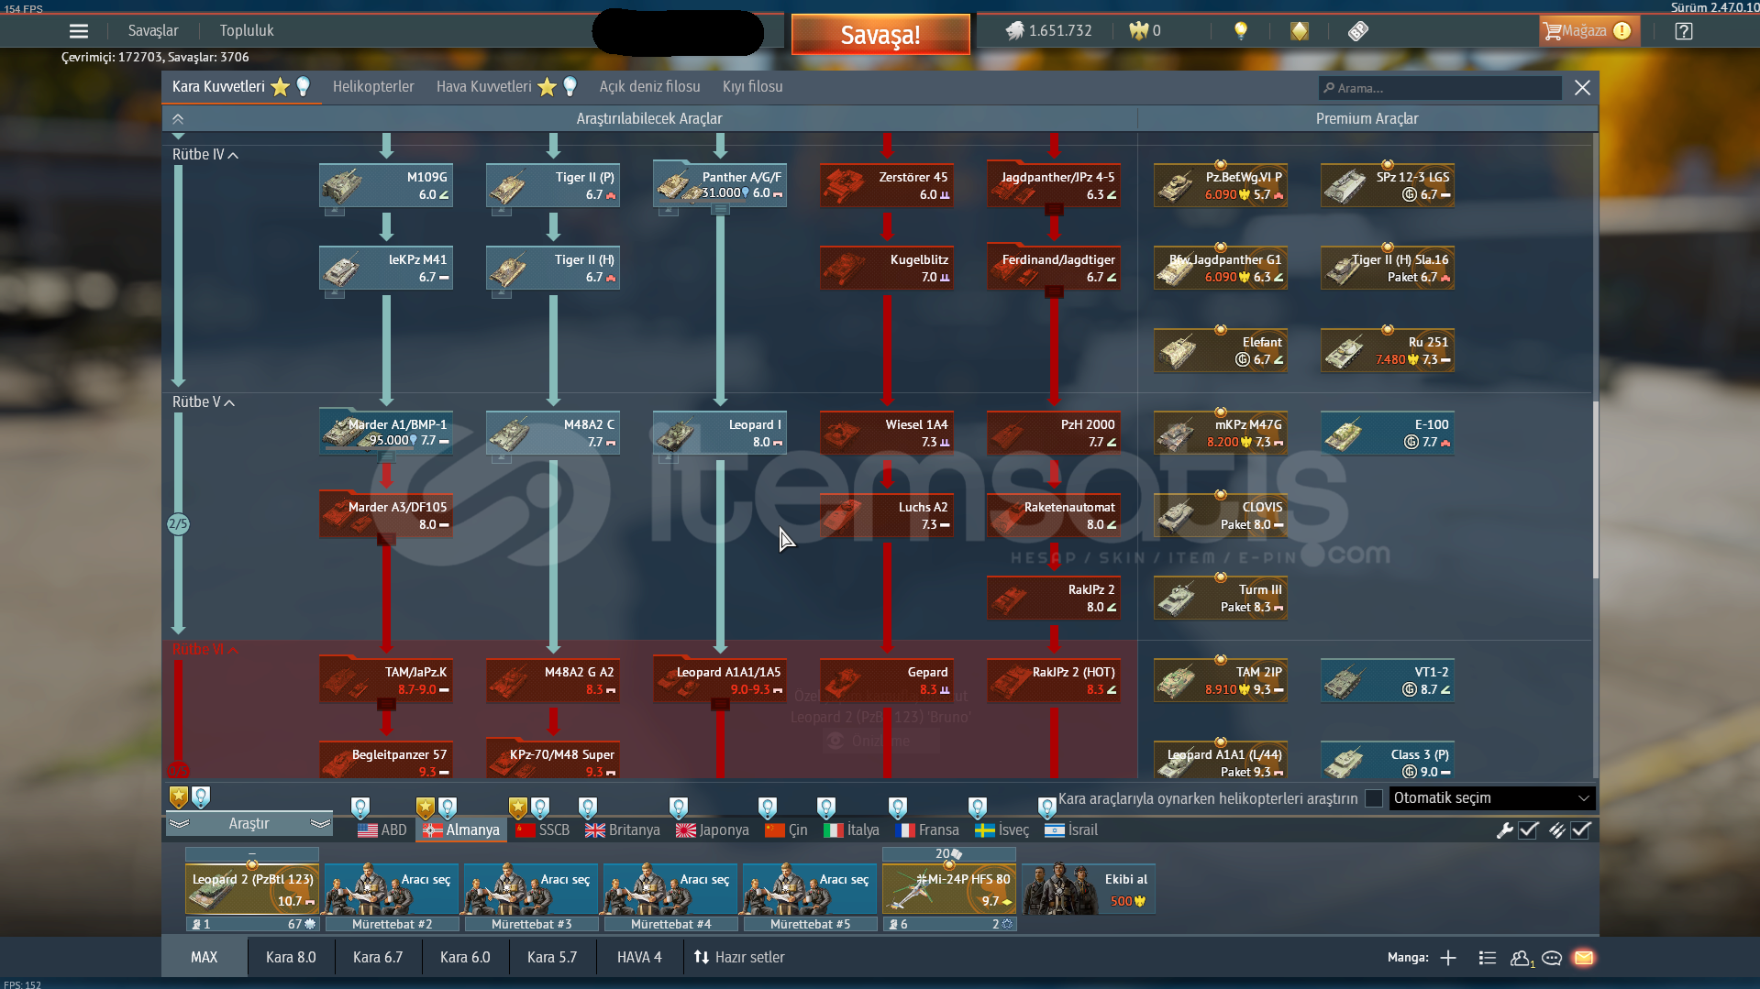Click the Golden Eagles currency icon

click(1138, 30)
